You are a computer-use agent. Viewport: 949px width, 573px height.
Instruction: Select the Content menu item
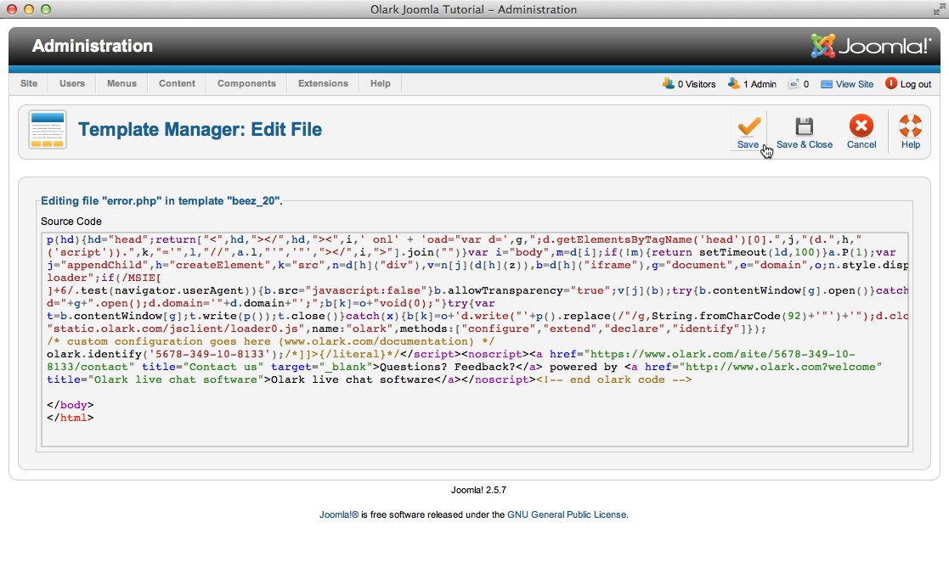pyautogui.click(x=177, y=83)
